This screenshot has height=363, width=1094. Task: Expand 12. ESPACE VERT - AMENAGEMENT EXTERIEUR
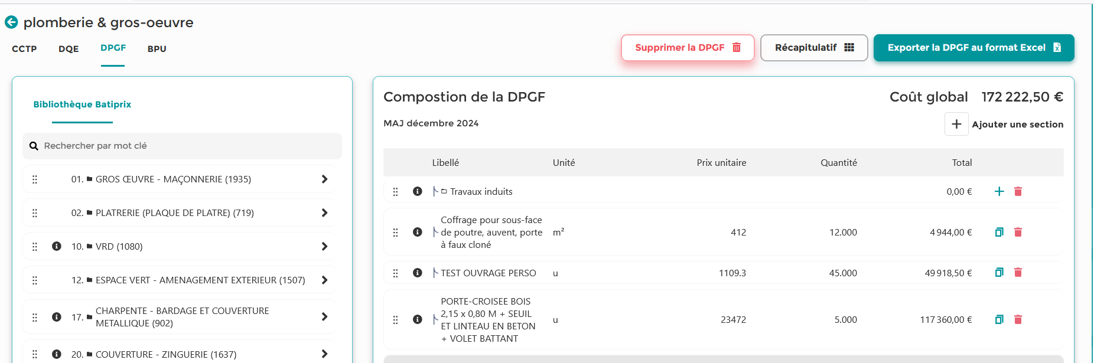point(324,280)
